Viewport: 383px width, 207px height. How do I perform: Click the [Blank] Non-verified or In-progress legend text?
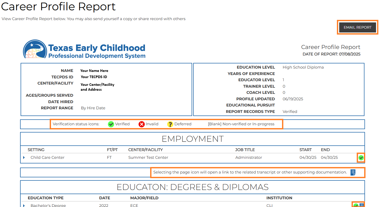[x=241, y=124]
